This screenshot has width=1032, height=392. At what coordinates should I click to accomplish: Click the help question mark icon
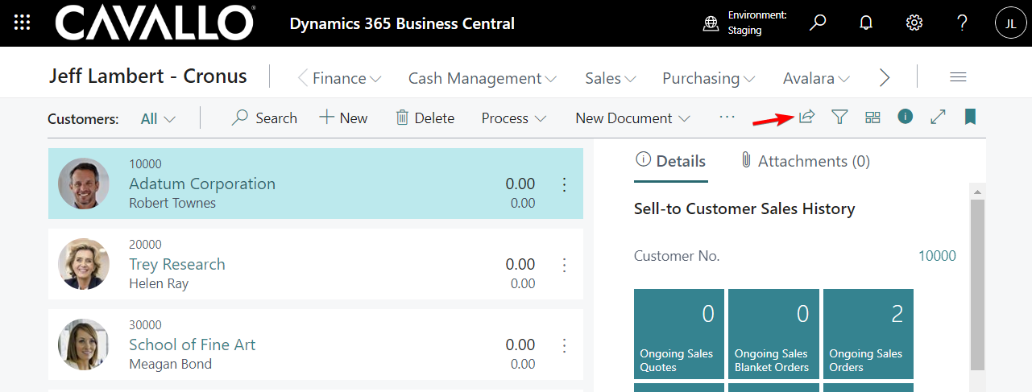click(962, 23)
